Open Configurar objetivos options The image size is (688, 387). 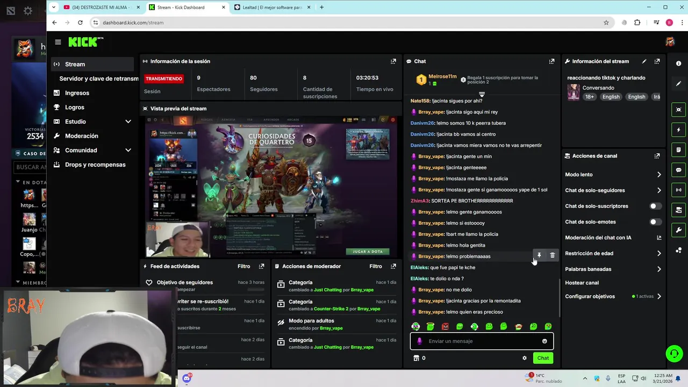pyautogui.click(x=613, y=296)
